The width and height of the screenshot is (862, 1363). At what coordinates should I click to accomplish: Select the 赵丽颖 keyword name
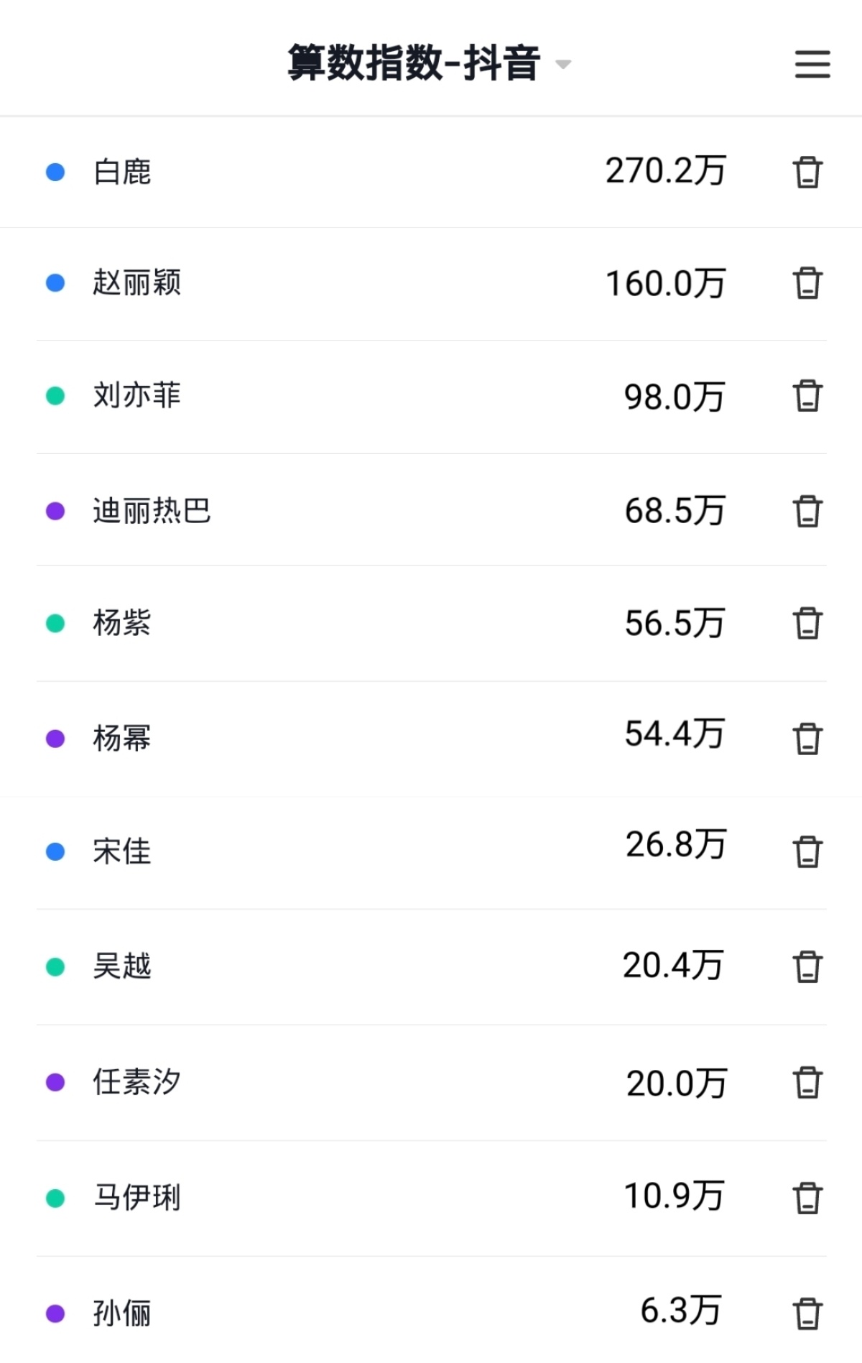[x=136, y=282]
